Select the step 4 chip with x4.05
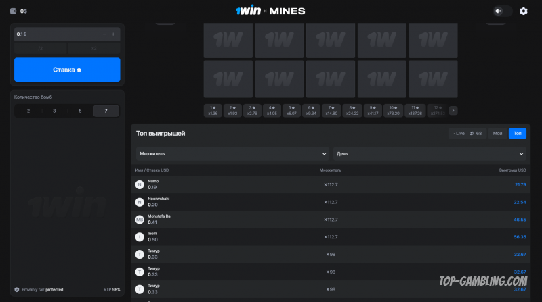Viewport: 542px width, 302px height. click(x=272, y=111)
